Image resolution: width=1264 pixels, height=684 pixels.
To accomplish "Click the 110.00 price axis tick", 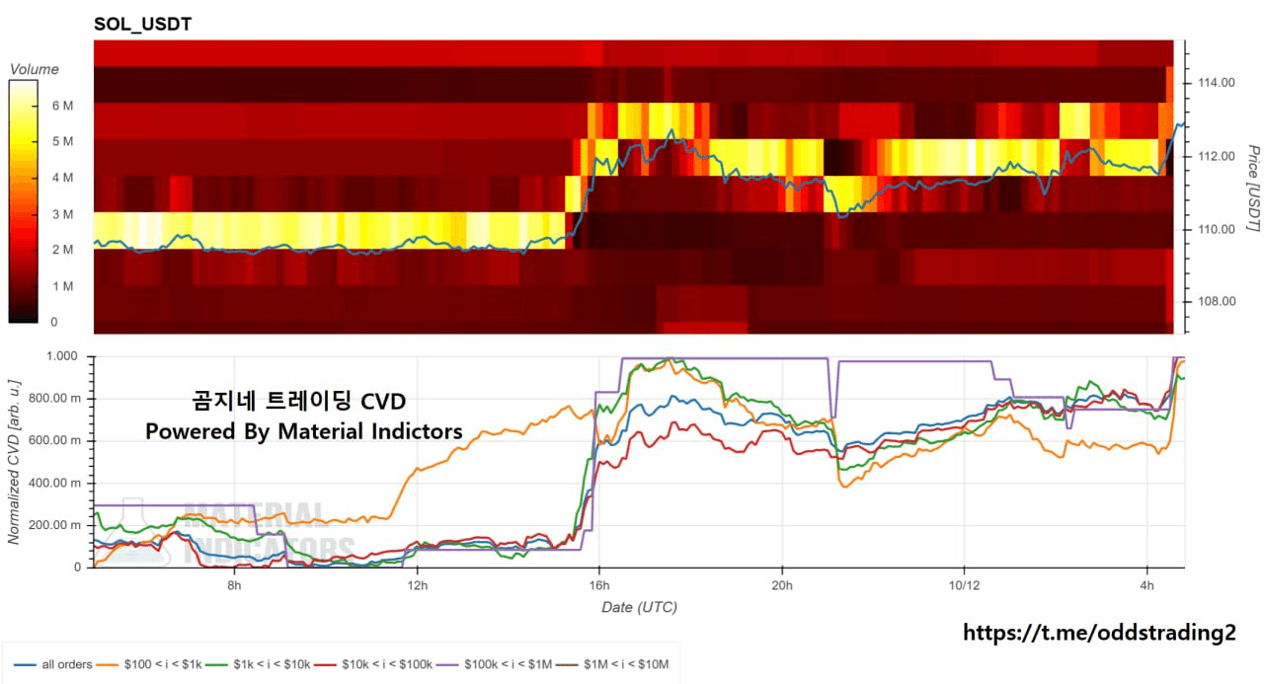I will pyautogui.click(x=1215, y=229).
